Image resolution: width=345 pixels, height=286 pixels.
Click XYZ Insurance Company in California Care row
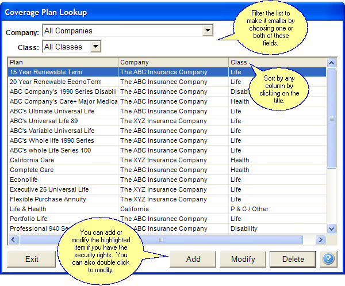163,160
